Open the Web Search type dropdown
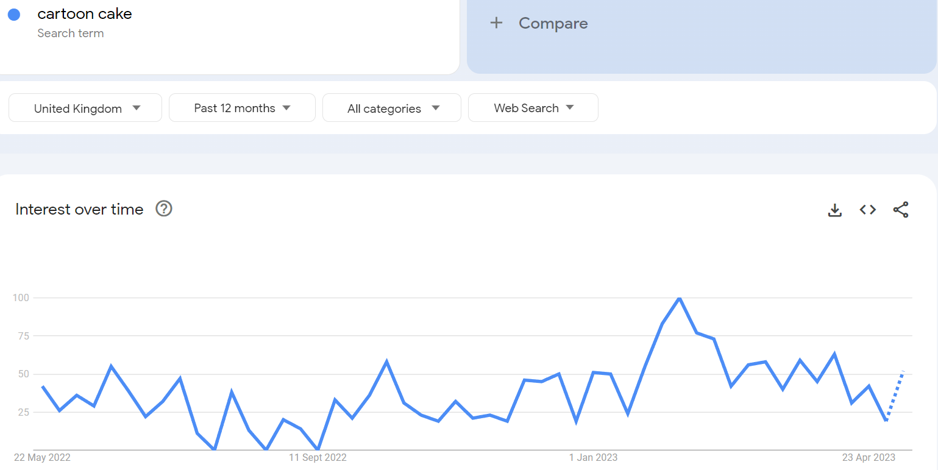 [x=533, y=108]
